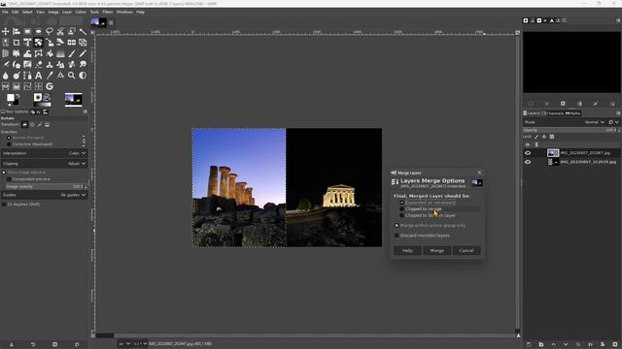Select the Bucket Fill tool

click(50, 53)
